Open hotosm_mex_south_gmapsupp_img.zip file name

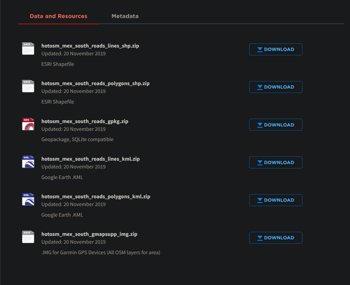89,234
